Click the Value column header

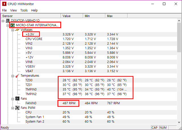pos(72,16)
